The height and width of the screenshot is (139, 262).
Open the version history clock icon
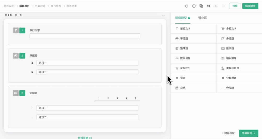tap(186, 6)
